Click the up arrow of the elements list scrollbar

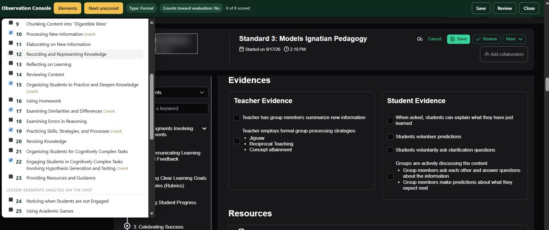(152, 22)
